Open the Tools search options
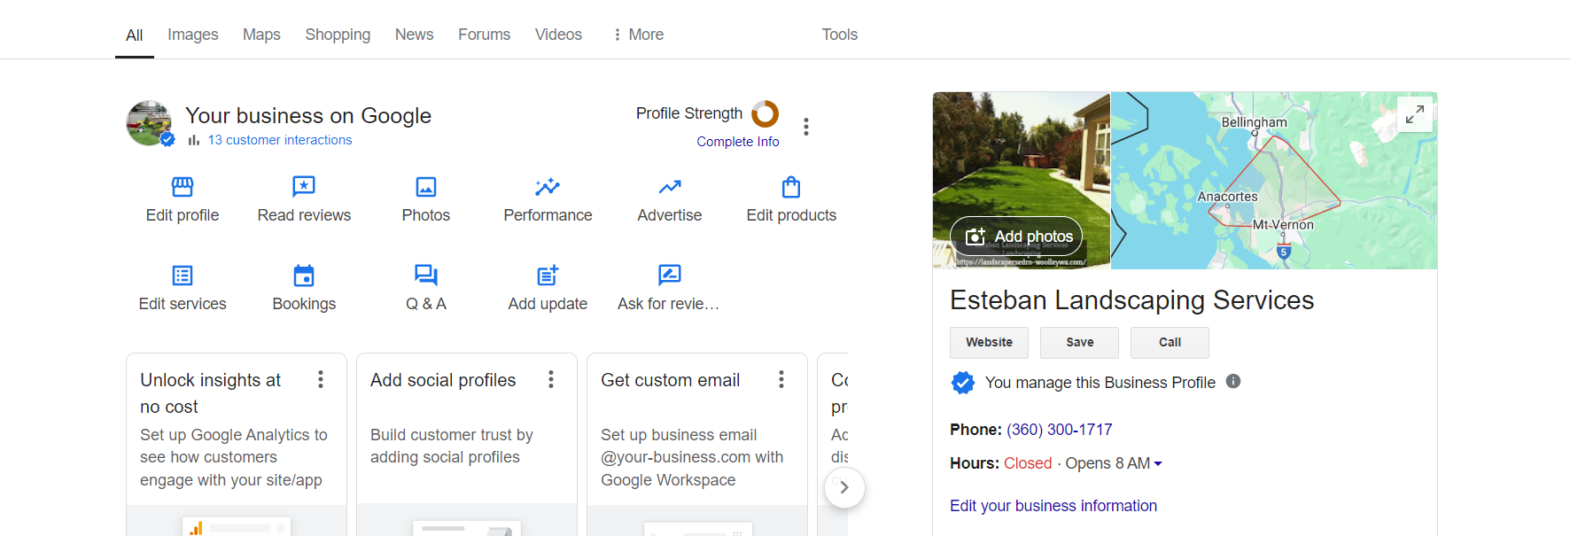 tap(840, 35)
